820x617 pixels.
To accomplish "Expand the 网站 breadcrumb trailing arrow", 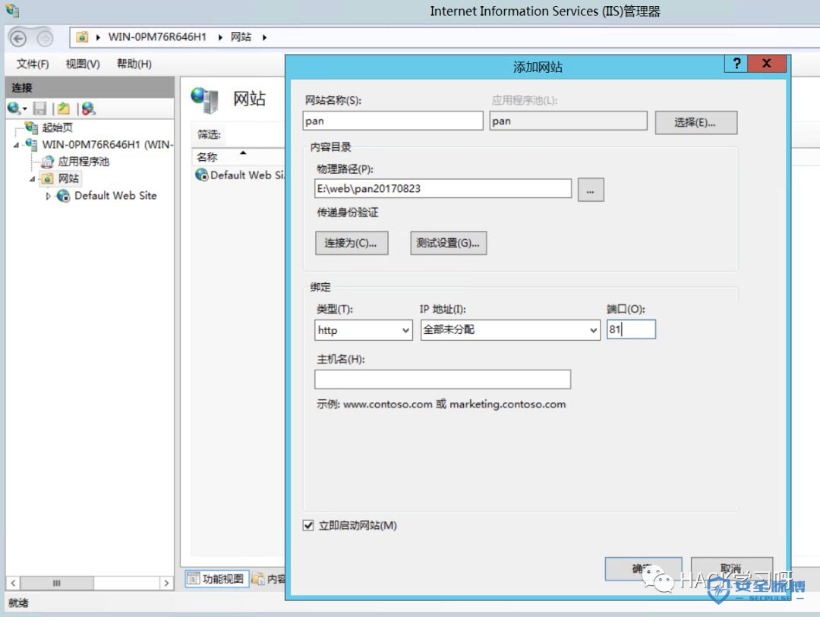I will pos(265,37).
